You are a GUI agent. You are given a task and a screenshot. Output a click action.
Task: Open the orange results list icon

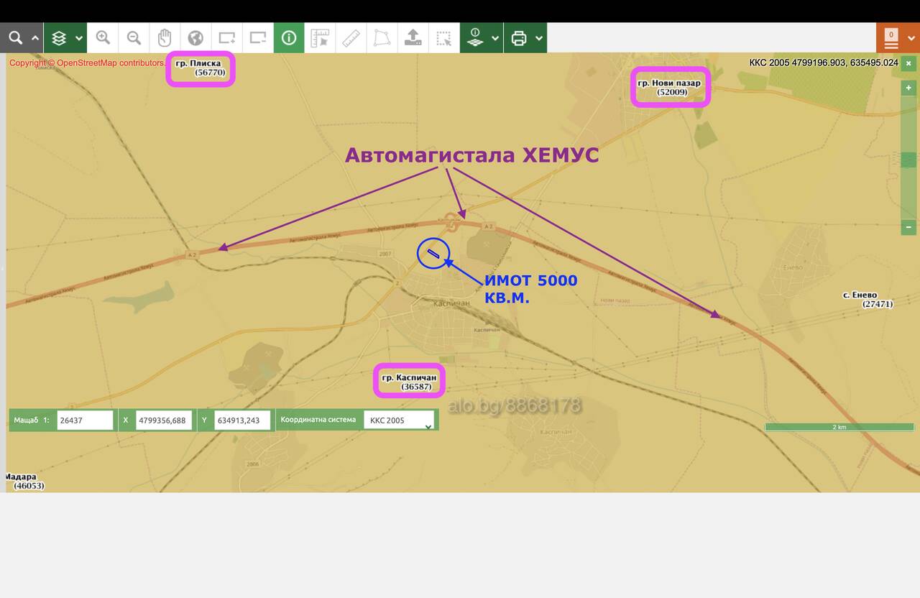pos(891,37)
